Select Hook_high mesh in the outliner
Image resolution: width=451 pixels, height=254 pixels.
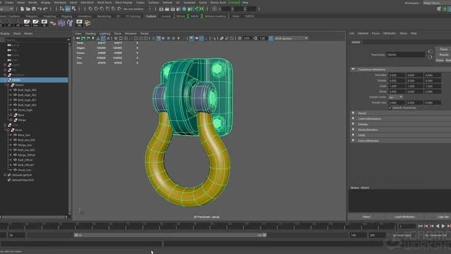pyautogui.click(x=25, y=110)
